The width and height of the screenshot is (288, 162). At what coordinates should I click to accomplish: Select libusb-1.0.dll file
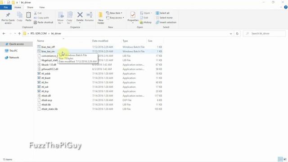(99, 65)
